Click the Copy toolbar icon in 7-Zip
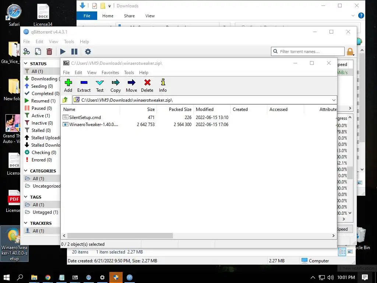 coord(116,83)
